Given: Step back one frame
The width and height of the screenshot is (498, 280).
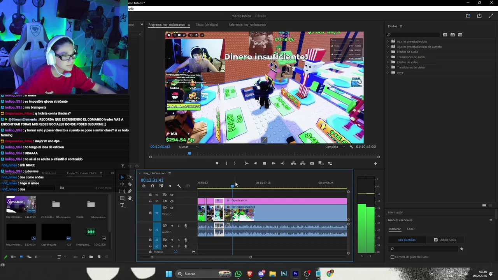Looking at the screenshot, I should pos(255,163).
